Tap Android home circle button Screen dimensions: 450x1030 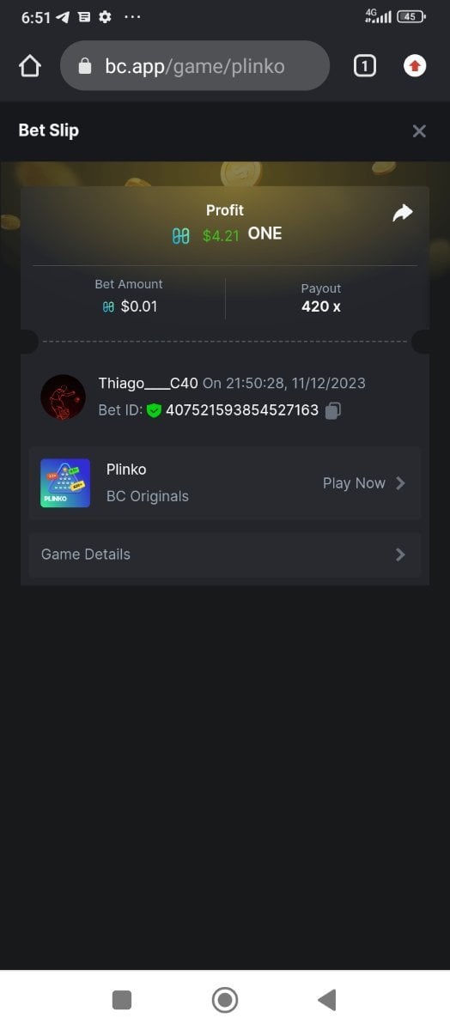tap(225, 999)
